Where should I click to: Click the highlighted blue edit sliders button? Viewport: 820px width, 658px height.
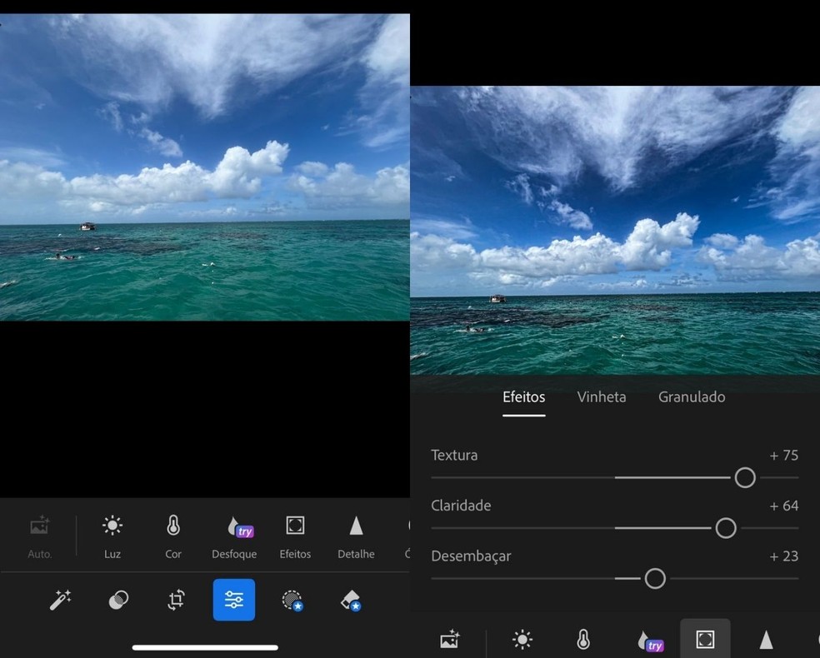pyautogui.click(x=234, y=600)
